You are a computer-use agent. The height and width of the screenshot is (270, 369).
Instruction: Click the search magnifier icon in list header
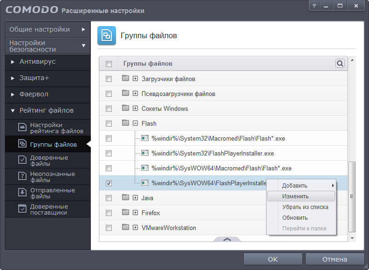click(x=340, y=63)
